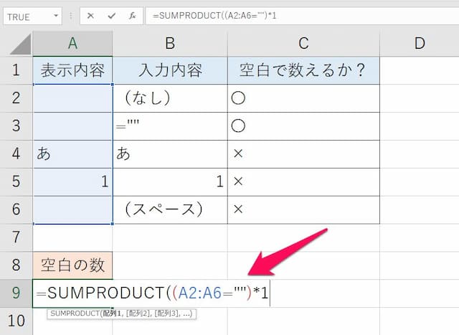Click the × in cell C5
The height and width of the screenshot is (335, 459).
pyautogui.click(x=238, y=181)
